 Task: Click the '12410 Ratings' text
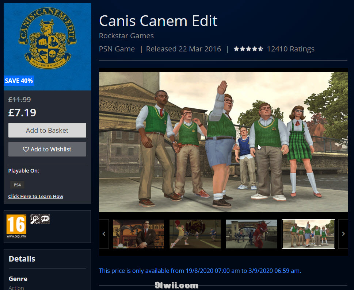click(290, 49)
